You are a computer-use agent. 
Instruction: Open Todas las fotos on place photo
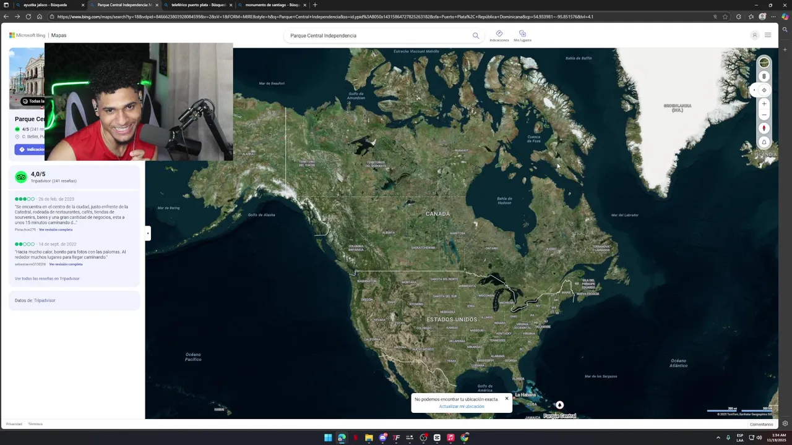33,101
